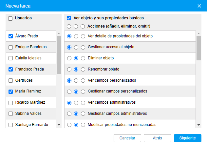Set Renombrar objeto to add radio
Image resolution: width=207 pixels, height=145 pixels.
[69, 70]
